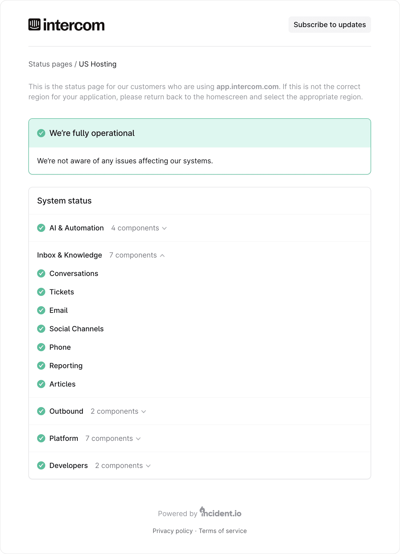The width and height of the screenshot is (400, 554).
Task: Click the green check next to Phone
Action: pos(41,347)
